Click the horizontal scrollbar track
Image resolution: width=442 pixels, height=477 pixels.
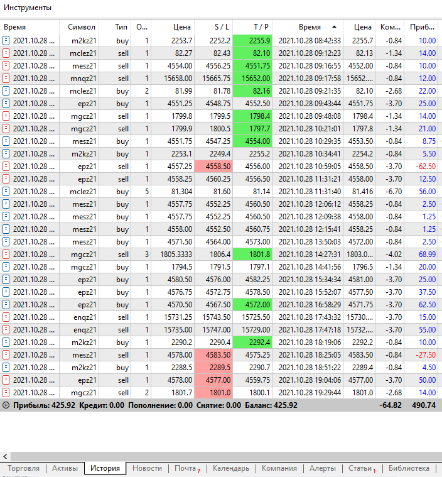pyautogui.click(x=226, y=456)
